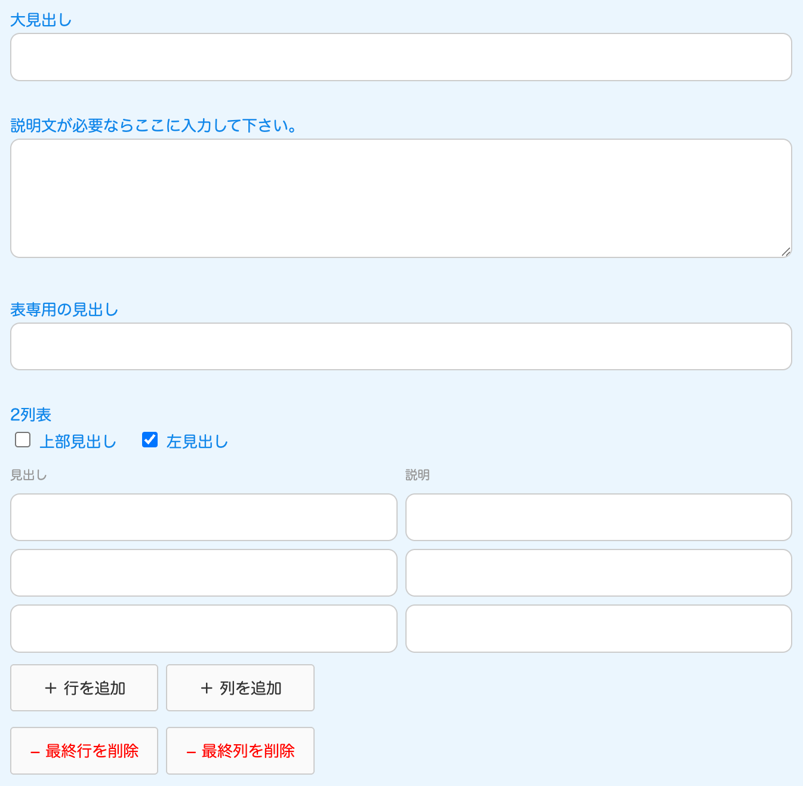Click the 大見出し text input field
This screenshot has height=786, width=803.
401,57
